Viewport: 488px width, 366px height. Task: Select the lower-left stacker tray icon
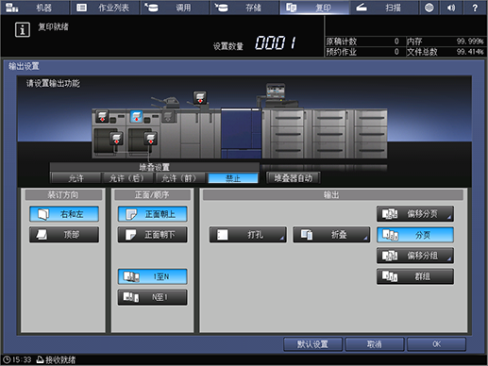pos(116,139)
